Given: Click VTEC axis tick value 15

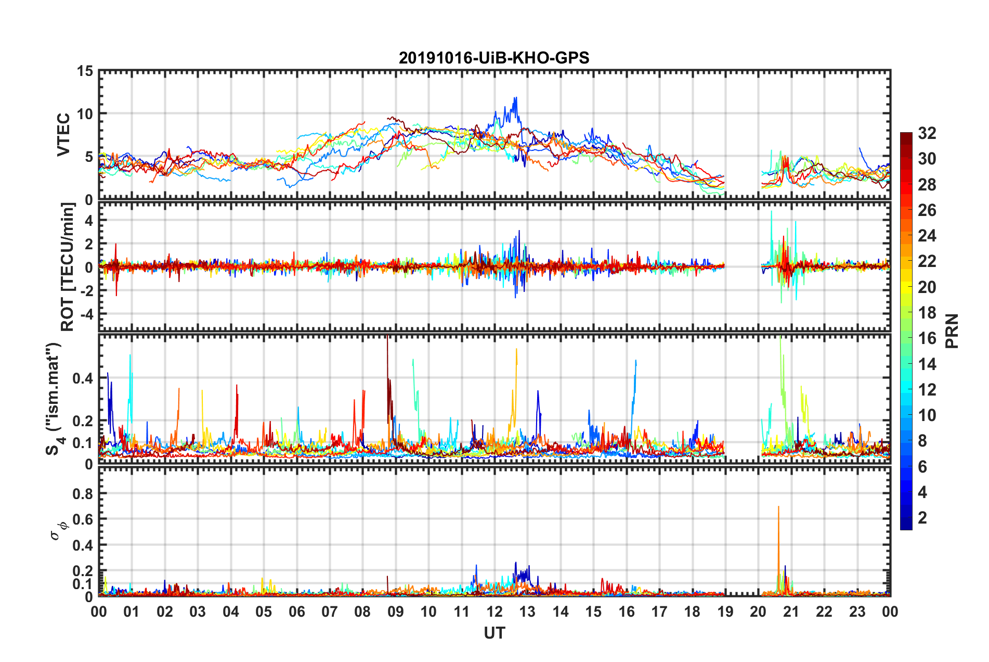Looking at the screenshot, I should (x=85, y=71).
